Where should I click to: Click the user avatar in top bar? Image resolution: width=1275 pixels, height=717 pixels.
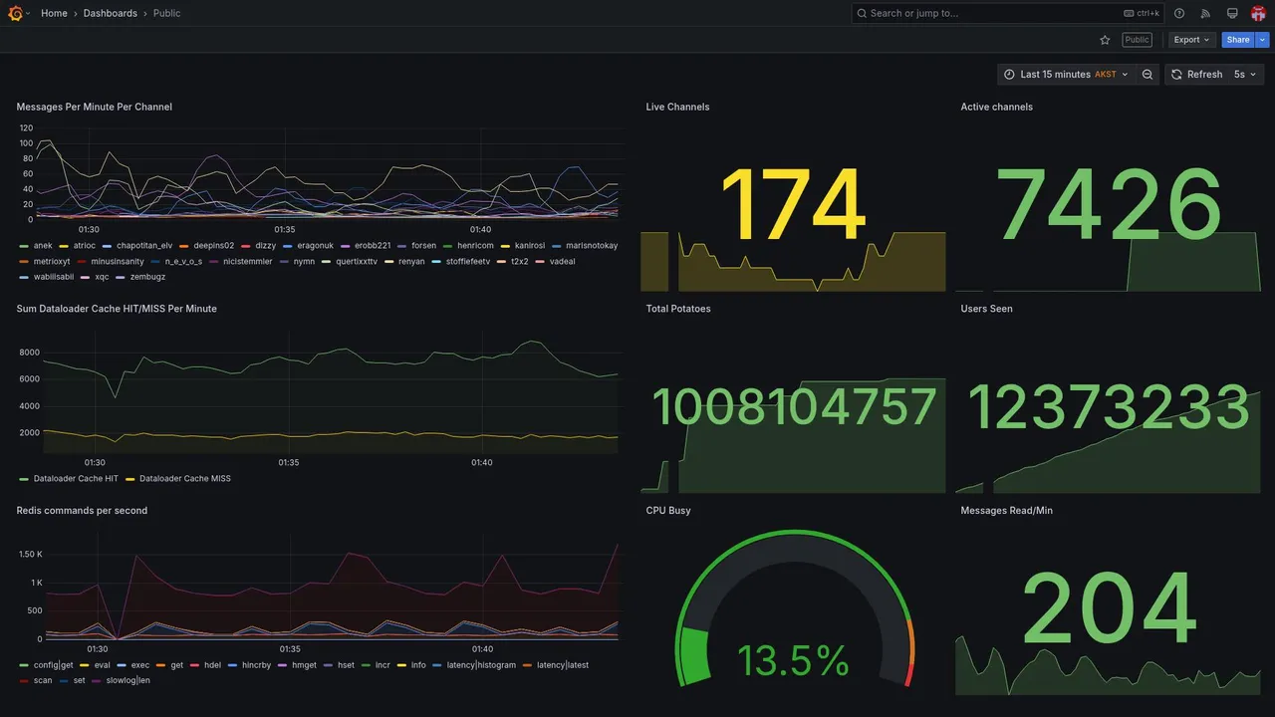tap(1258, 13)
